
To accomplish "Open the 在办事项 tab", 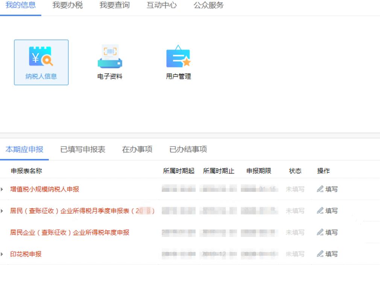I will [137, 149].
